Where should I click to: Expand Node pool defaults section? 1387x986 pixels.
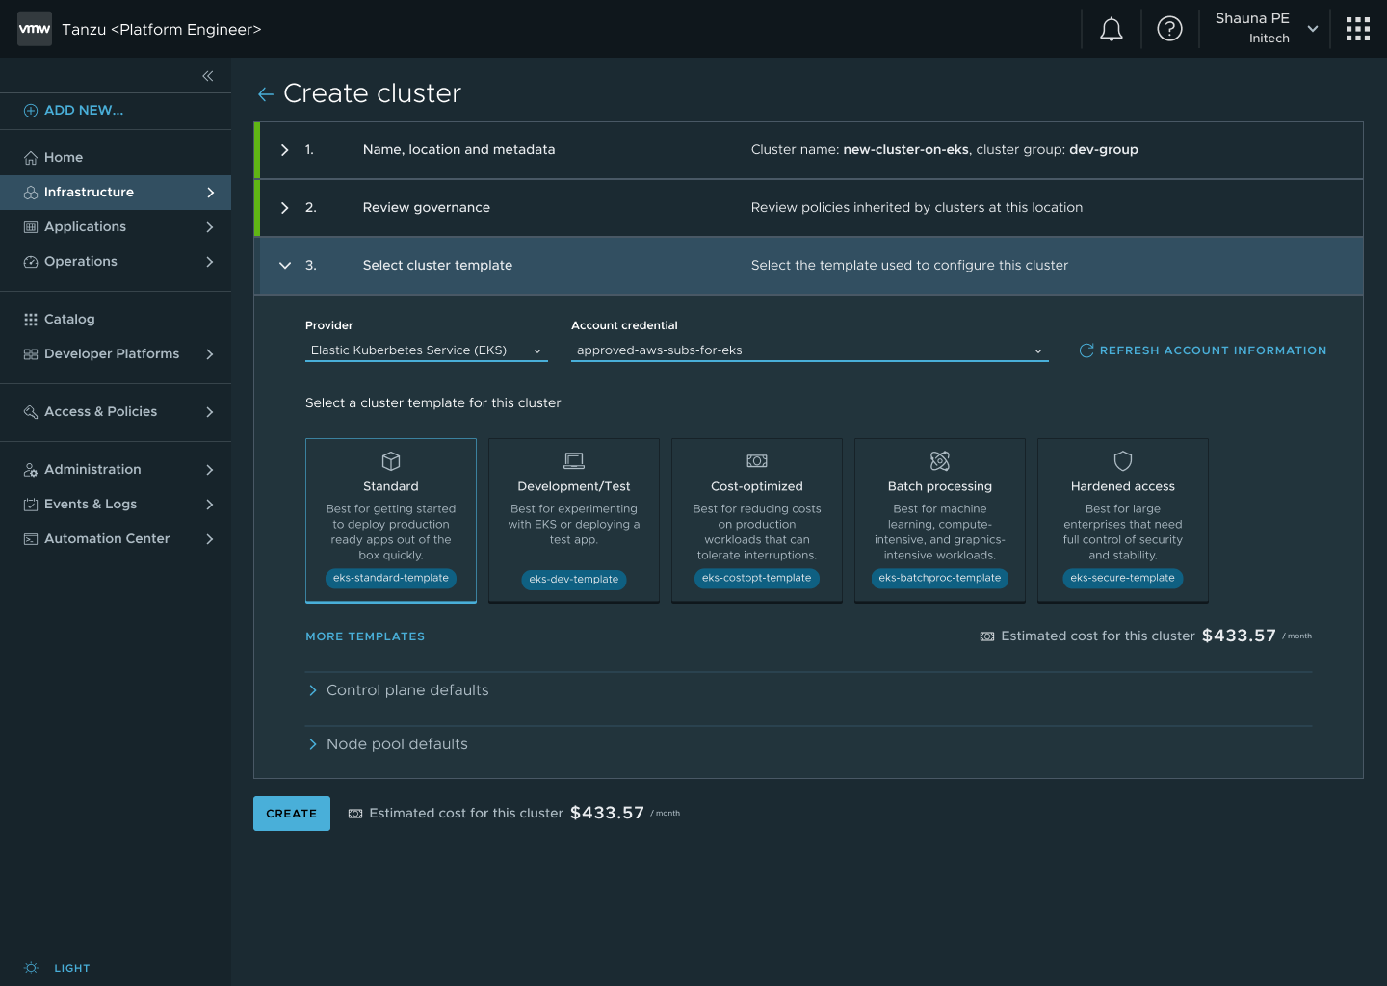[x=397, y=744]
